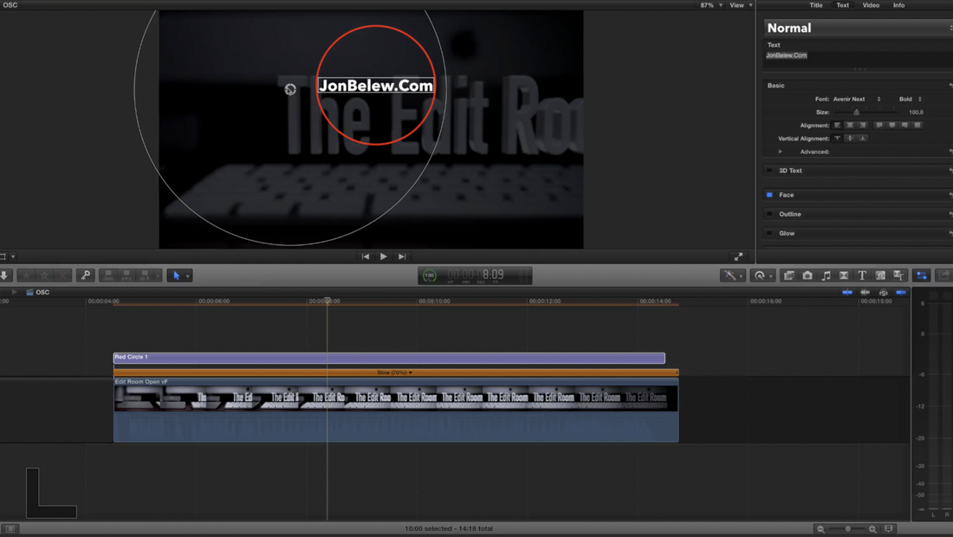Open the Enhancements magic wand menu
Image resolution: width=953 pixels, height=537 pixels.
click(730, 275)
